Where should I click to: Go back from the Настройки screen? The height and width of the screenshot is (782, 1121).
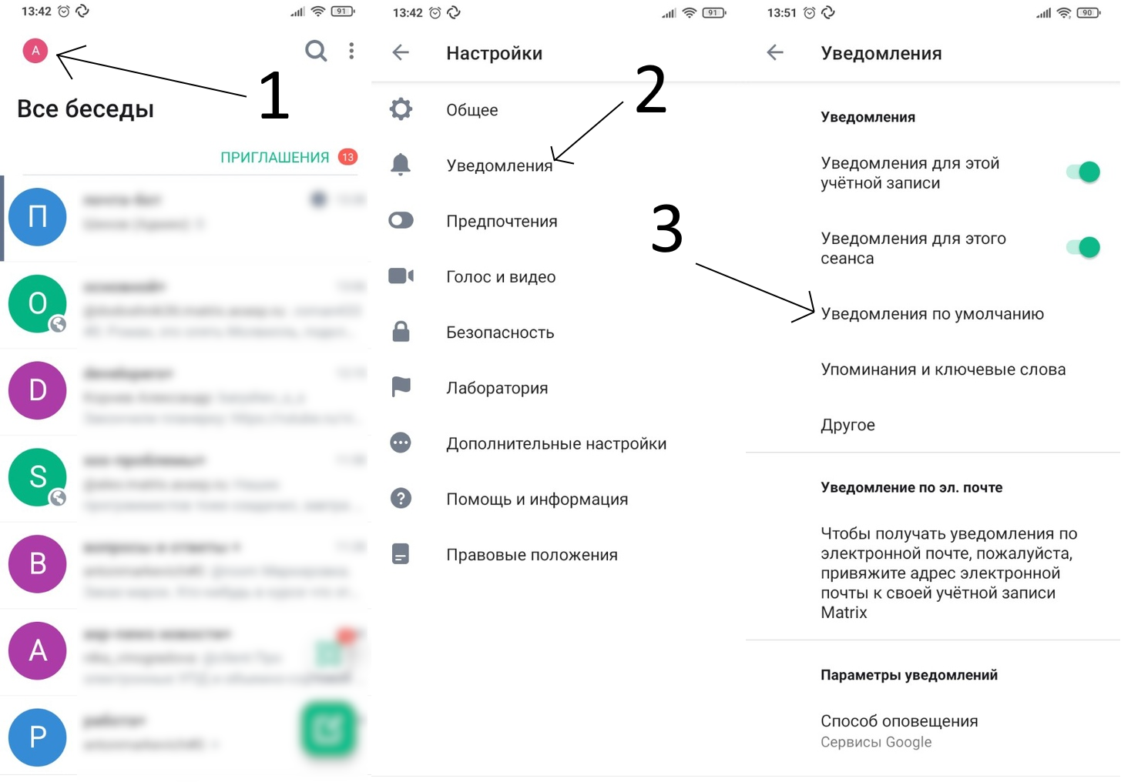point(401,52)
